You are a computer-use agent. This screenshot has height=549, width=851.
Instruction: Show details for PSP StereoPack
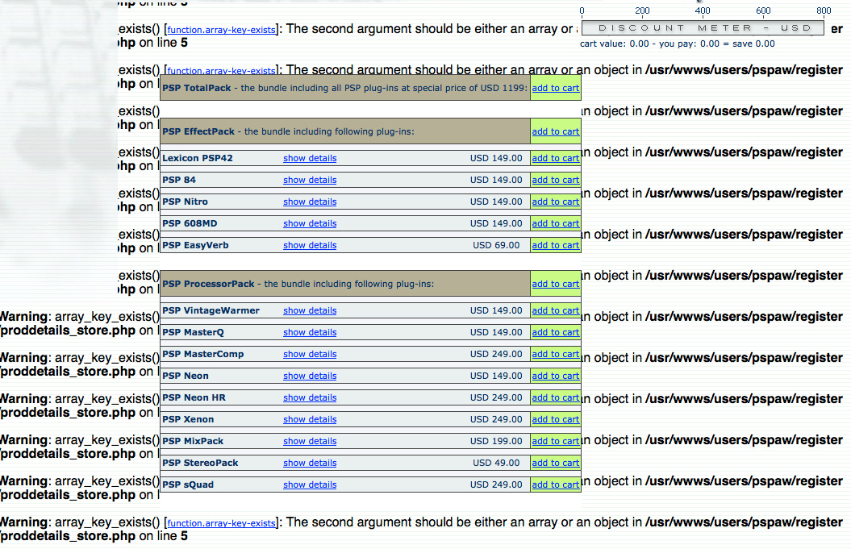click(x=310, y=463)
